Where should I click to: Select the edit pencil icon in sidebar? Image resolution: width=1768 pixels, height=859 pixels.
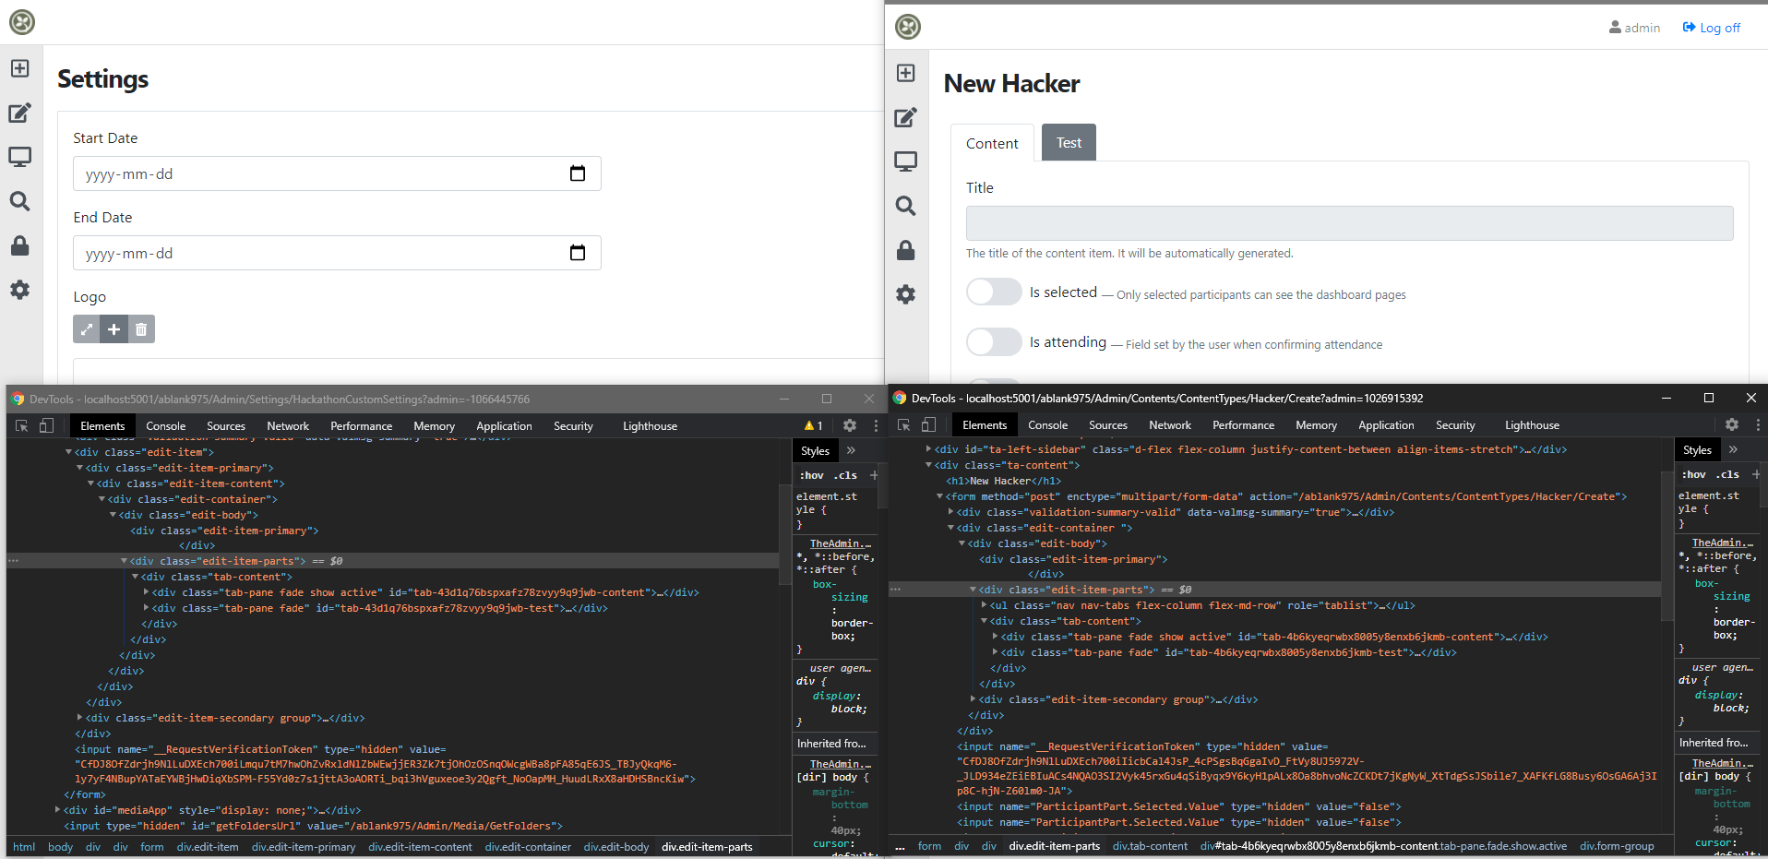click(x=19, y=113)
